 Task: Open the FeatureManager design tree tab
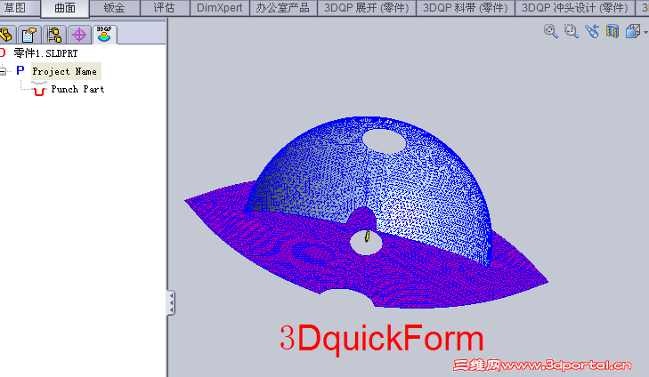(6, 35)
